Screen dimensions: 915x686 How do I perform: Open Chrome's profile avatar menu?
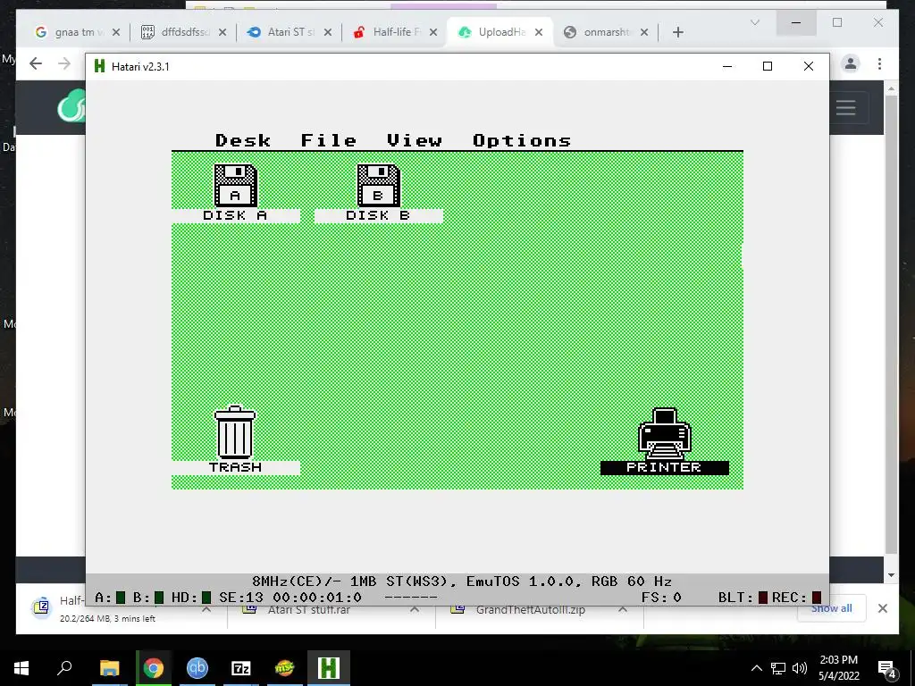[851, 63]
